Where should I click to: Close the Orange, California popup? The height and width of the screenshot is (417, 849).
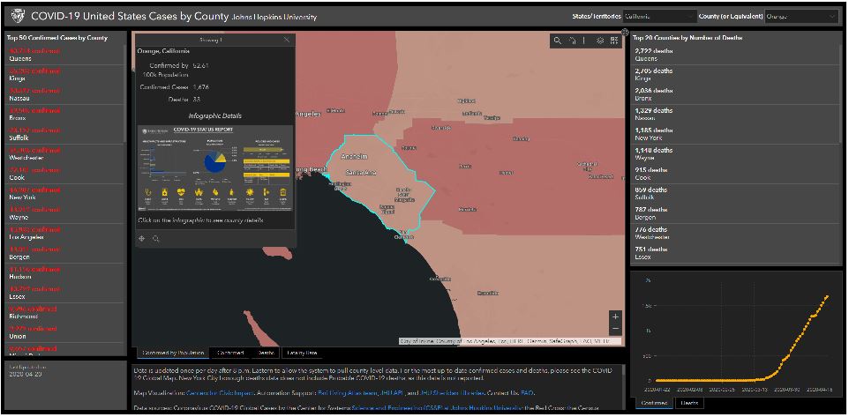pyautogui.click(x=287, y=40)
